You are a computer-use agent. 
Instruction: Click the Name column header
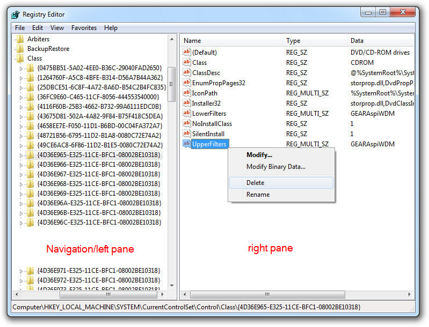pos(231,41)
